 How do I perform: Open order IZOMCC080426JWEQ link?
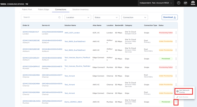click(x=31, y=101)
